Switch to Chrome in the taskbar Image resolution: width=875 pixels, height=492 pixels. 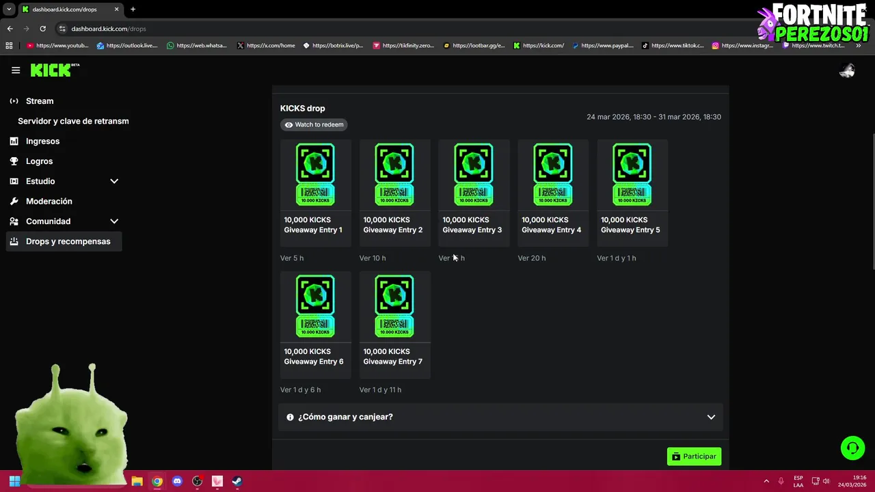(x=157, y=481)
